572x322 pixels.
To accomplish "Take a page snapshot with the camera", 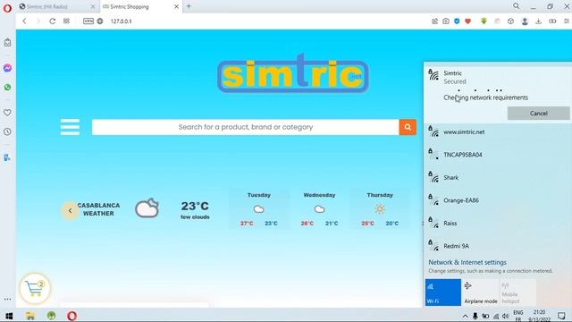I will pos(446,21).
